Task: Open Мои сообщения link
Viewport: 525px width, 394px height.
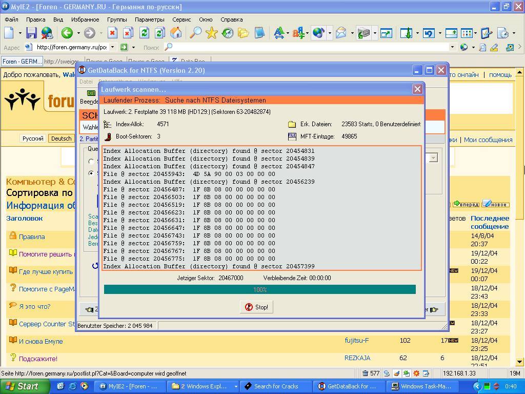Action: 488,140
